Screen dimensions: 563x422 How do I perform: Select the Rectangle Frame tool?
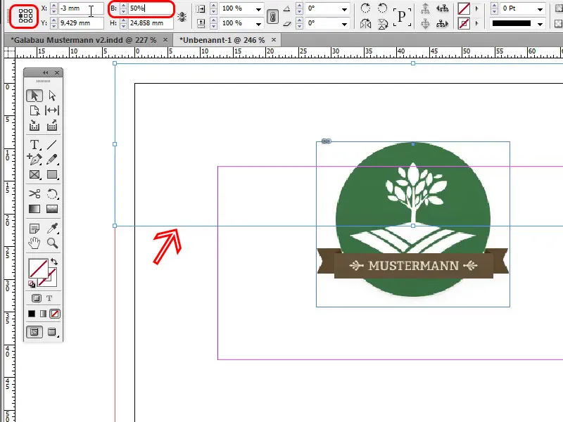(34, 174)
